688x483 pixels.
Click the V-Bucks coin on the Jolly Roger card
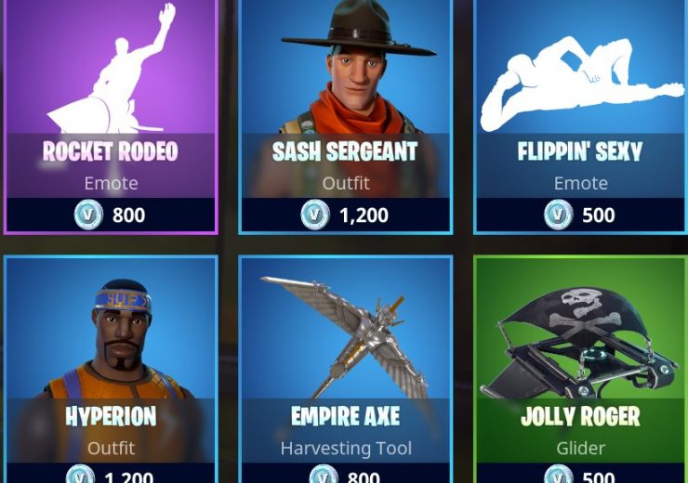pos(559,475)
